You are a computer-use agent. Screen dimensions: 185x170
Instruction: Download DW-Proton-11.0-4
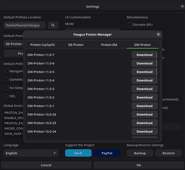(x=145, y=80)
